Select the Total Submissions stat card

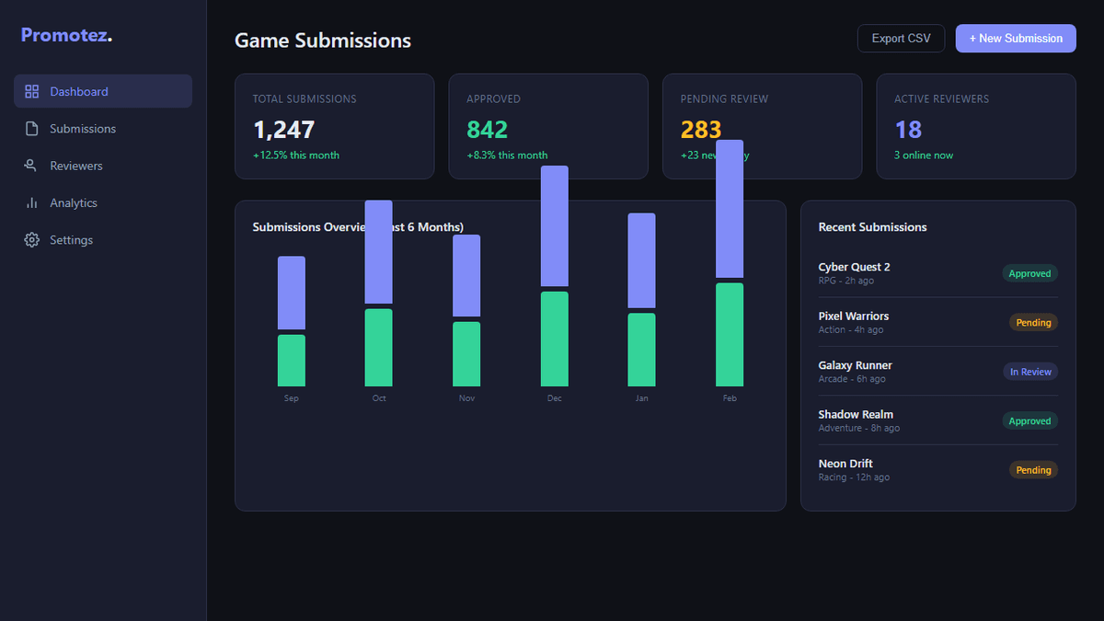point(335,126)
